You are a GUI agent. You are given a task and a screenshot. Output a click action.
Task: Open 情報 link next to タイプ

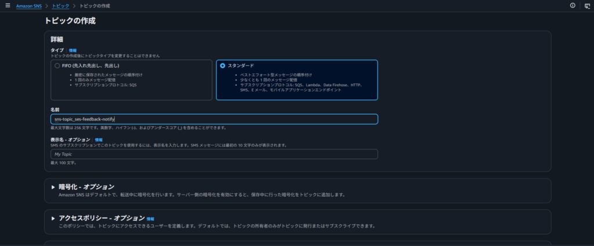73,50
